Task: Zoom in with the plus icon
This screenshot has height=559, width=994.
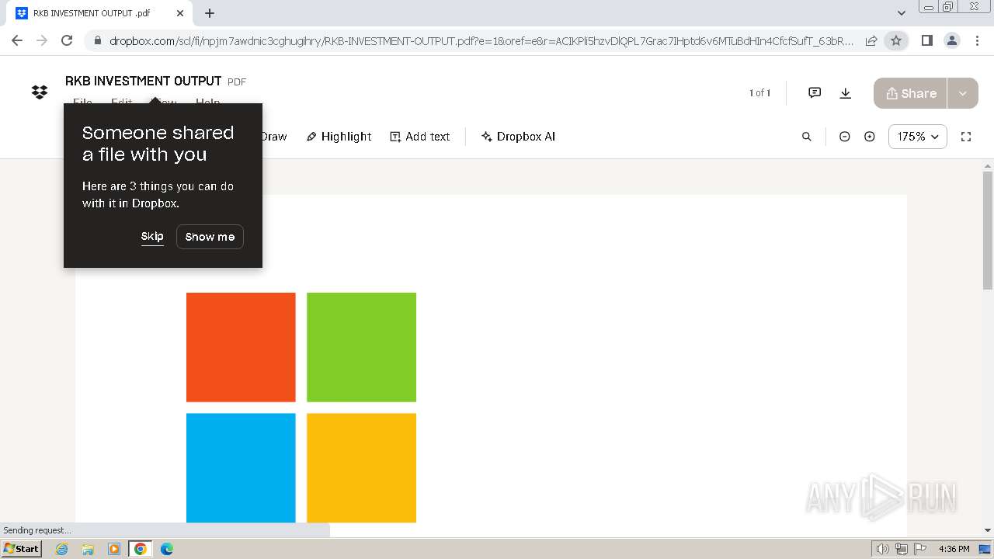Action: coord(870,137)
